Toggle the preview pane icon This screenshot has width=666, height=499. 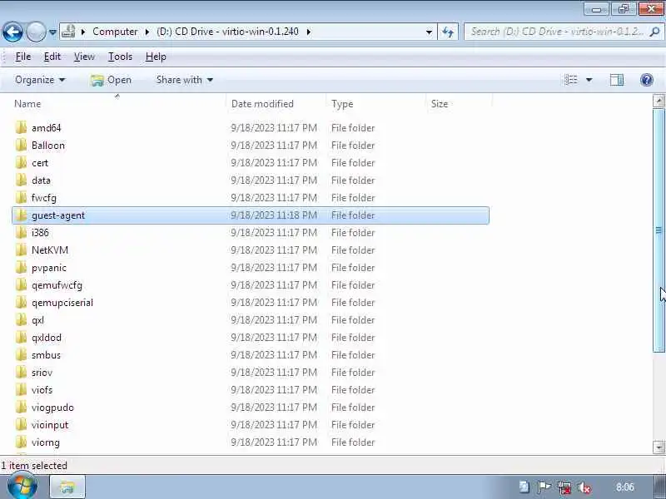[617, 80]
